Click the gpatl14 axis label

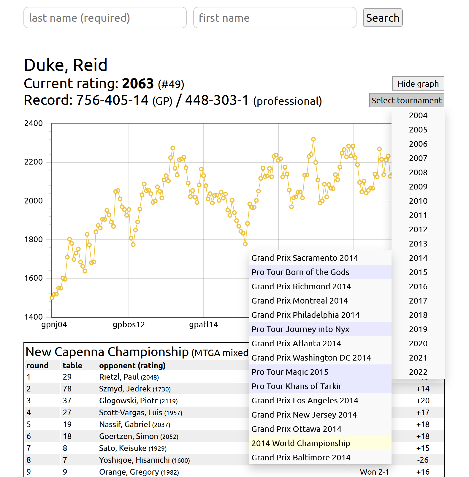click(204, 325)
